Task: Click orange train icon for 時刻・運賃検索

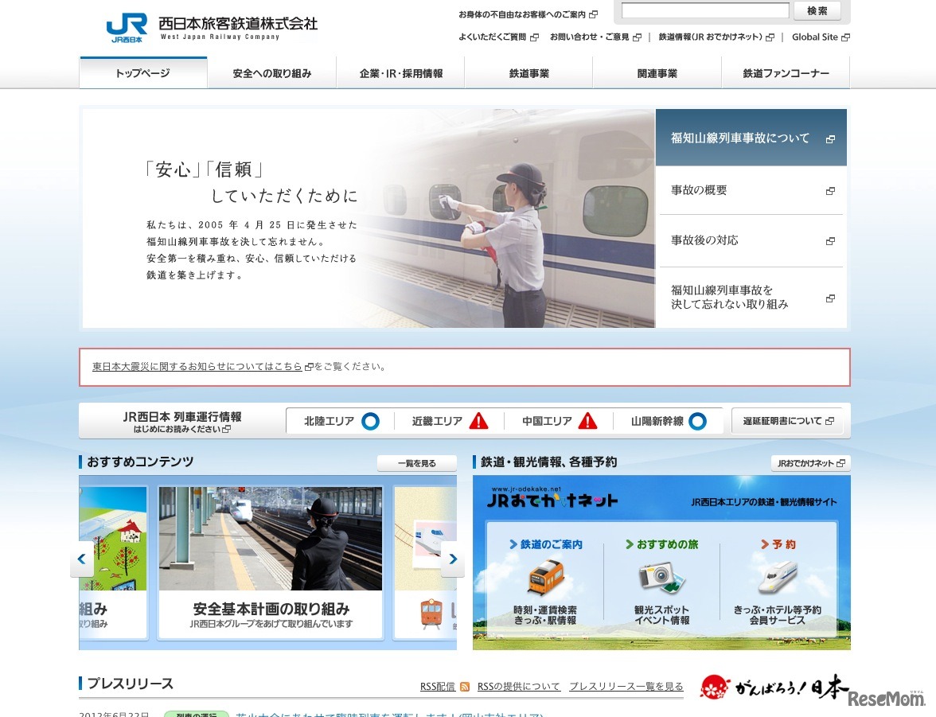Action: pyautogui.click(x=546, y=577)
